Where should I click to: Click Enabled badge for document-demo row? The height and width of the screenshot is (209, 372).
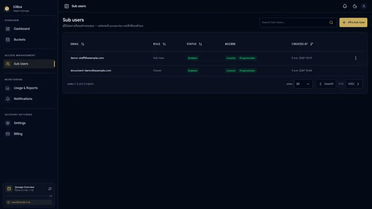click(x=193, y=71)
